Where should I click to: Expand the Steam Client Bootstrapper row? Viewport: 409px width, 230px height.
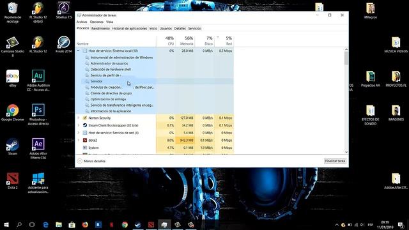(78, 125)
